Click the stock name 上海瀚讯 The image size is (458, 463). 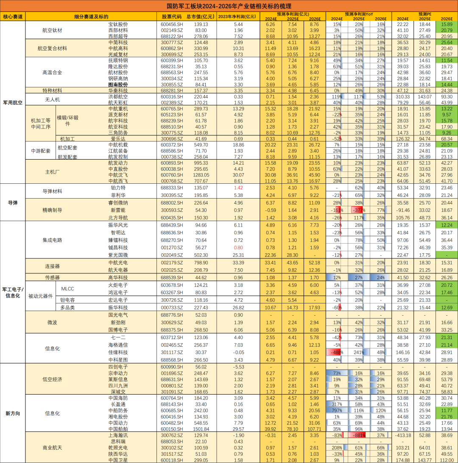118,435
